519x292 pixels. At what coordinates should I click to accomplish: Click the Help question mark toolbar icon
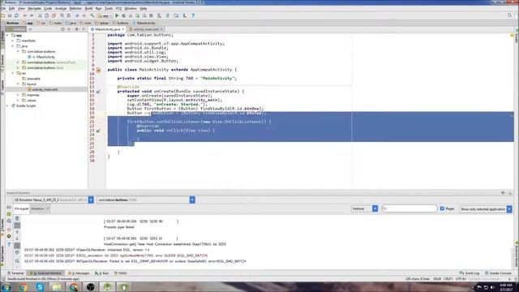tap(193, 15)
